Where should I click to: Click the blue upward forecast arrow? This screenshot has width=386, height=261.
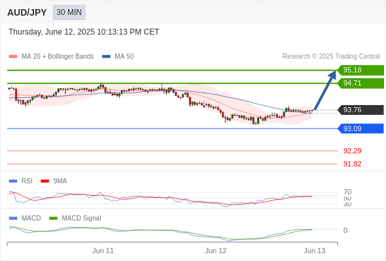pyautogui.click(x=325, y=90)
